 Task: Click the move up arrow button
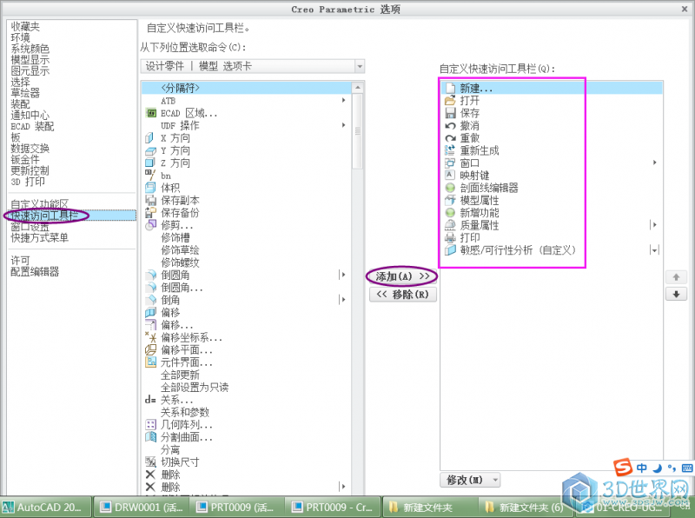676,277
